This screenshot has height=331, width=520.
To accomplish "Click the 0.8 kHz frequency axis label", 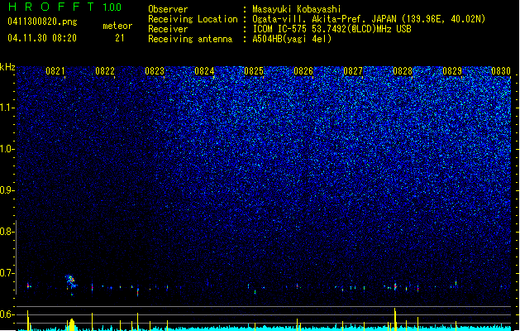I will click(x=7, y=232).
